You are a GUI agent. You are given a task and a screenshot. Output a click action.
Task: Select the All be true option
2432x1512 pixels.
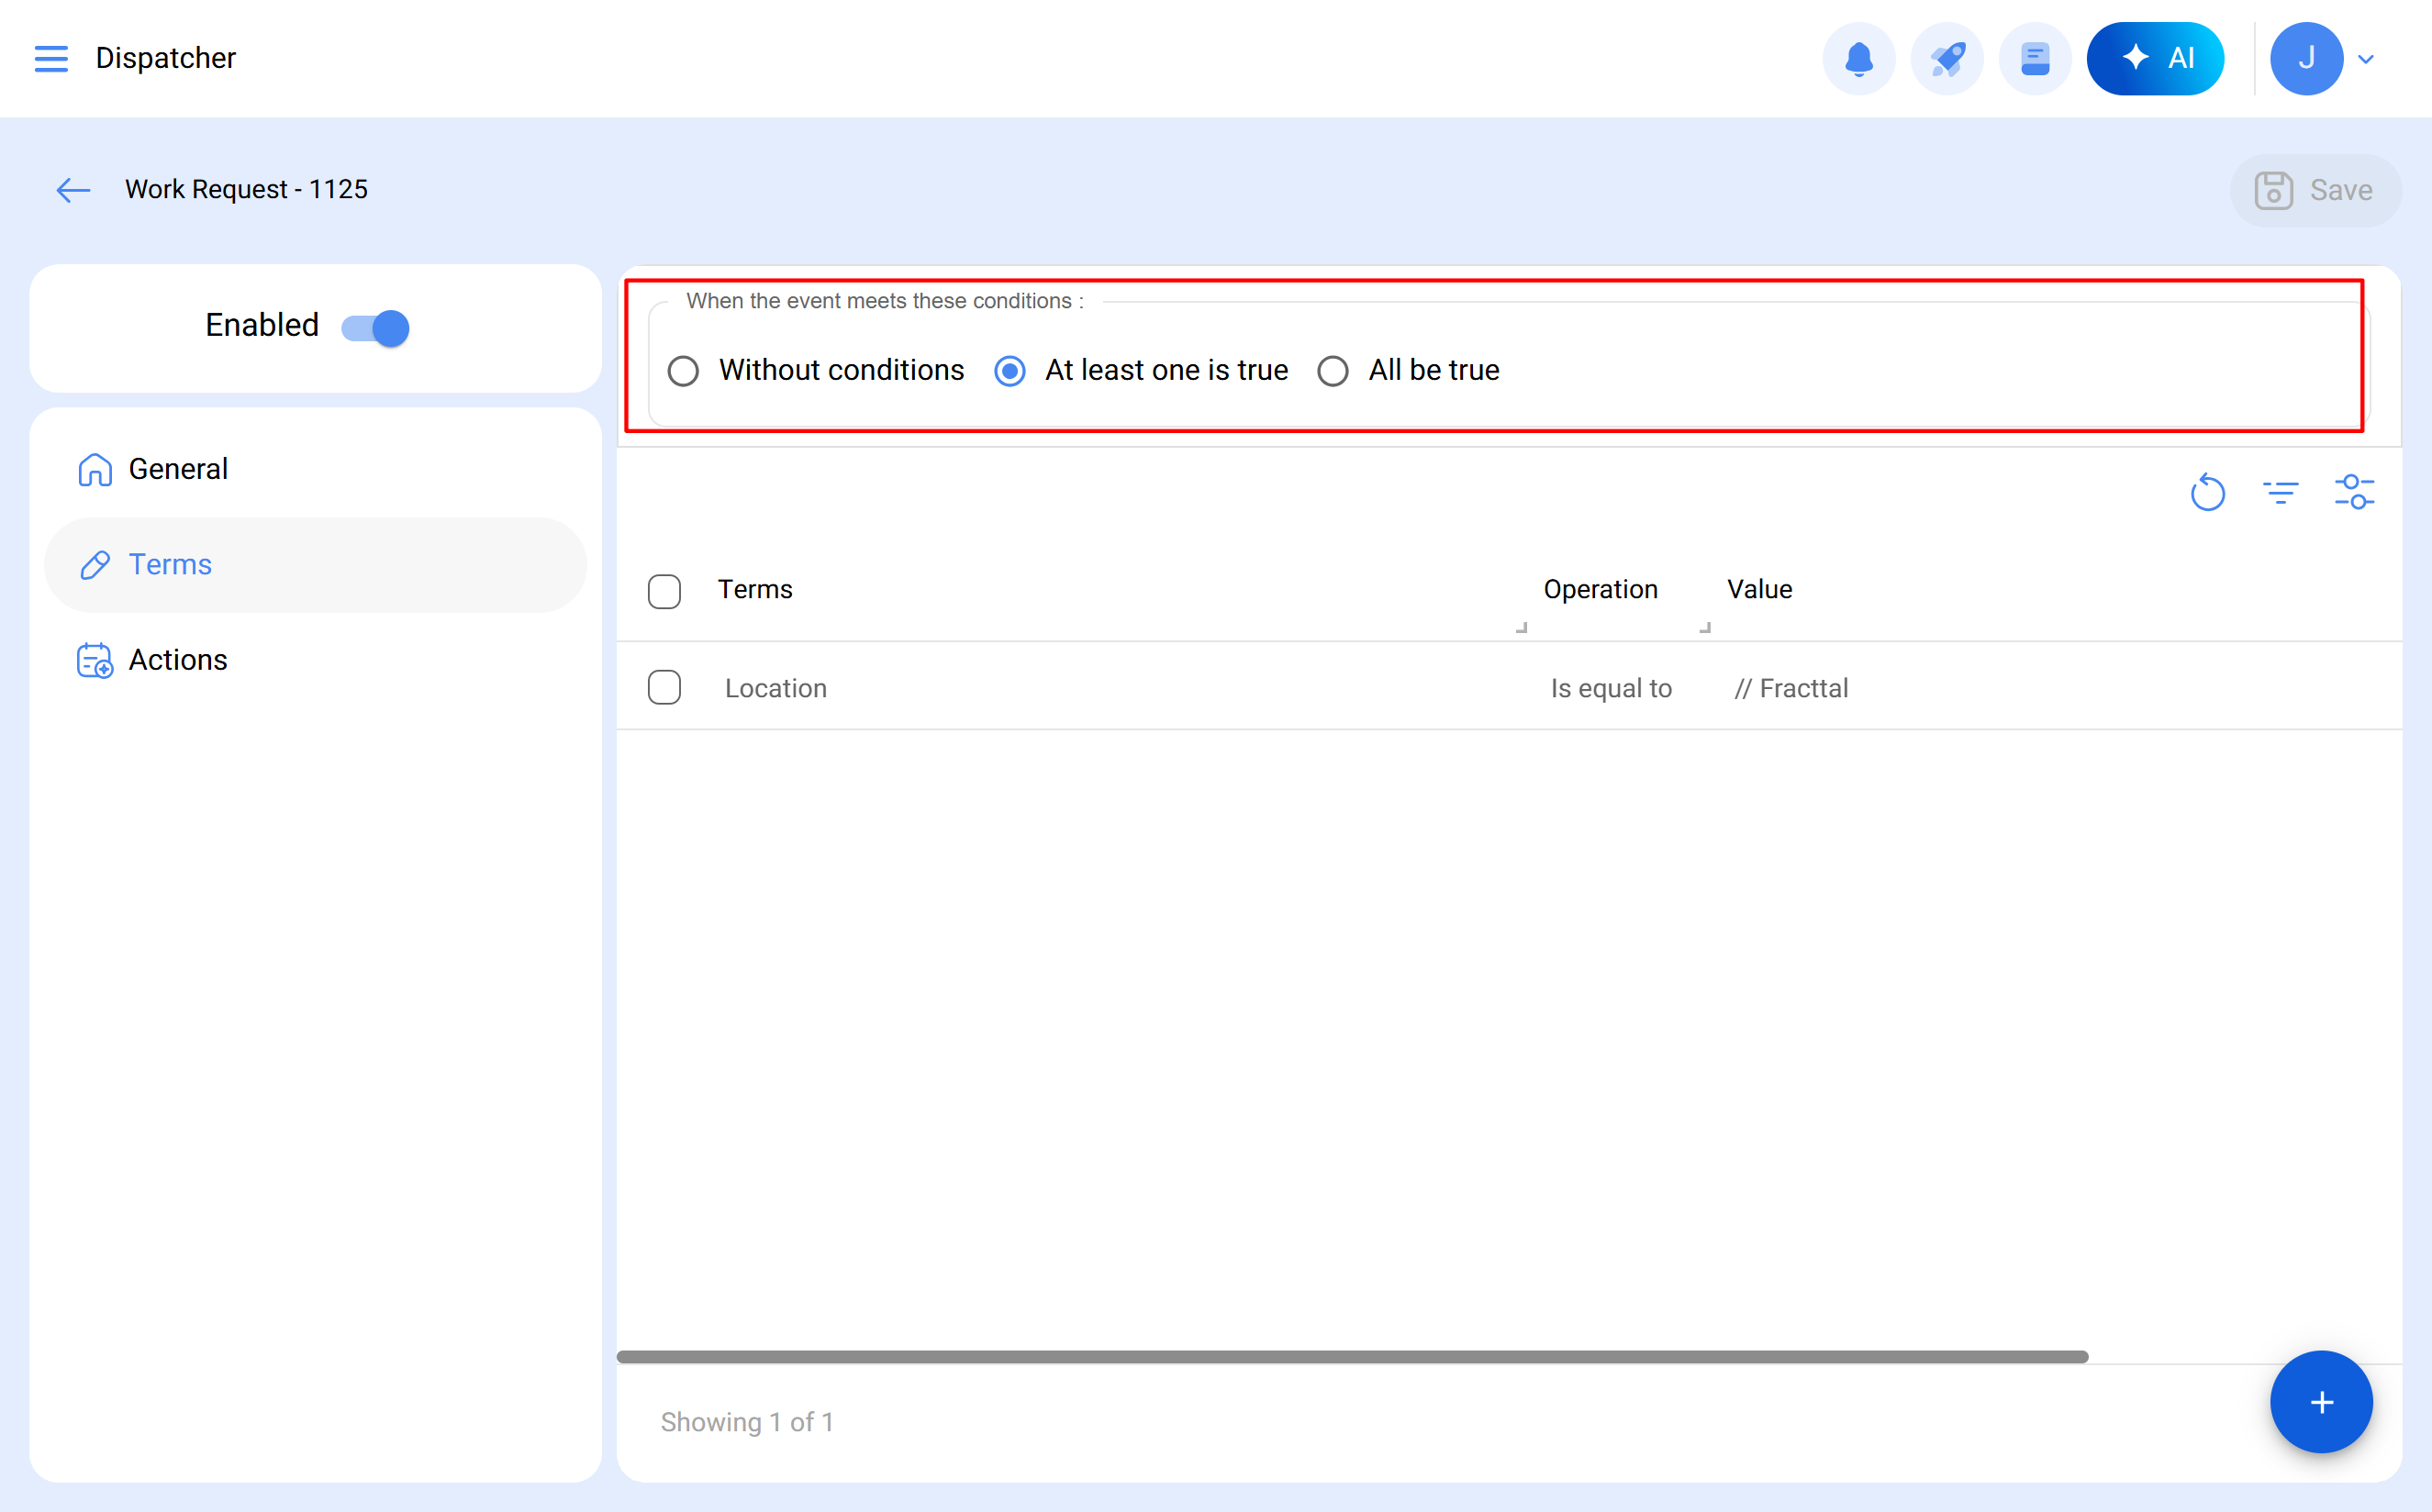coord(1332,371)
